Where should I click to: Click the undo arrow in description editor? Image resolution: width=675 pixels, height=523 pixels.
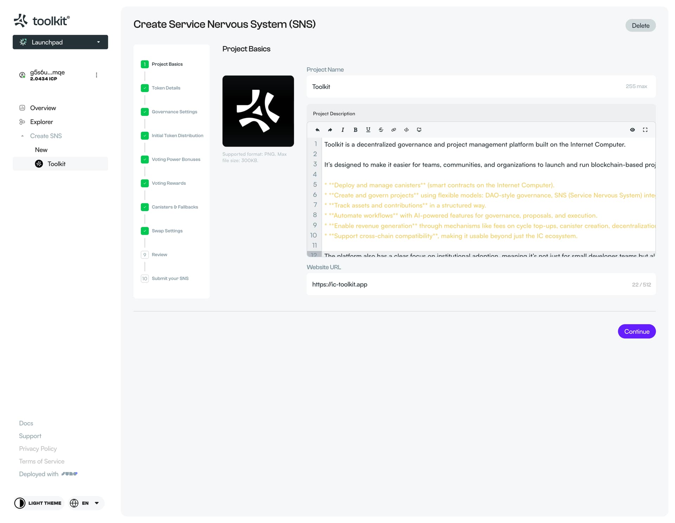click(317, 130)
